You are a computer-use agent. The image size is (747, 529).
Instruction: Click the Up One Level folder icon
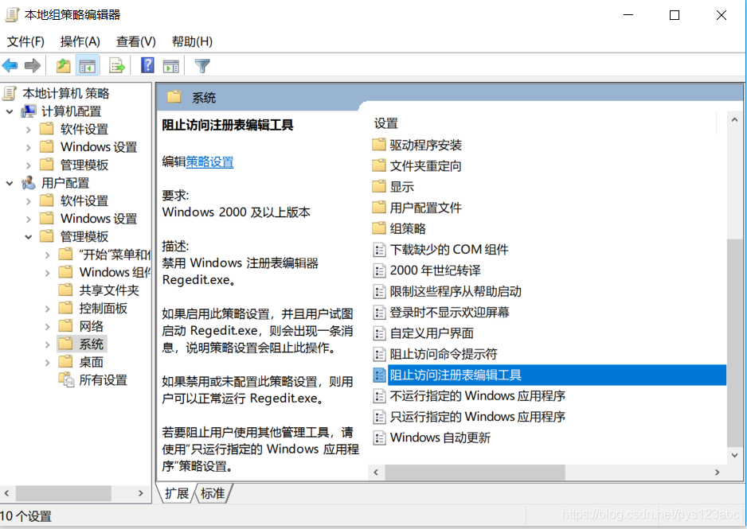click(x=63, y=66)
